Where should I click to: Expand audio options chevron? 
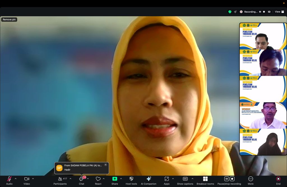[16, 179]
